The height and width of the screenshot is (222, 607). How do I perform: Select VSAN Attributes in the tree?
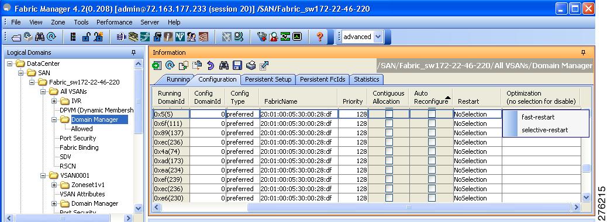[82, 194]
